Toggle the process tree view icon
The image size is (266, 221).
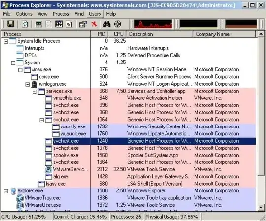[x=48, y=24]
